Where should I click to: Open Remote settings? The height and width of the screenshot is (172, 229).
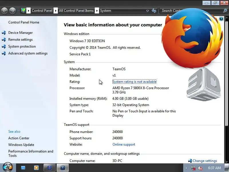[x=20, y=40]
